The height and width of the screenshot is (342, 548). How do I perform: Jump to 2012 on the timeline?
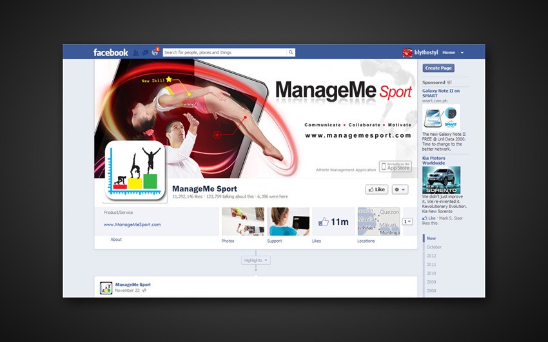(431, 256)
